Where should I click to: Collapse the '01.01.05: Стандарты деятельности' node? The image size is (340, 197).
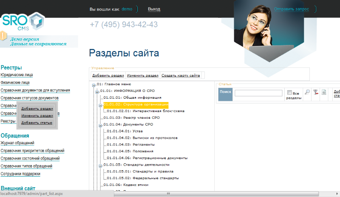click(x=100, y=165)
